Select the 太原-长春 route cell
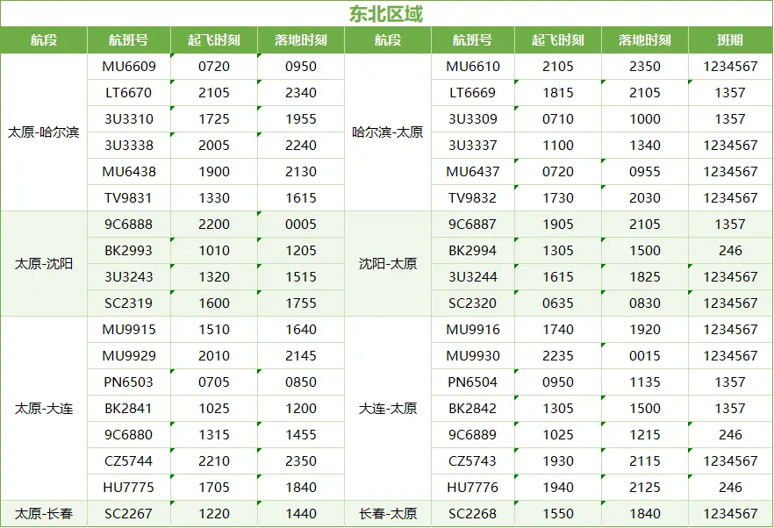Viewport: 774px width, 528px height. pyautogui.click(x=44, y=514)
